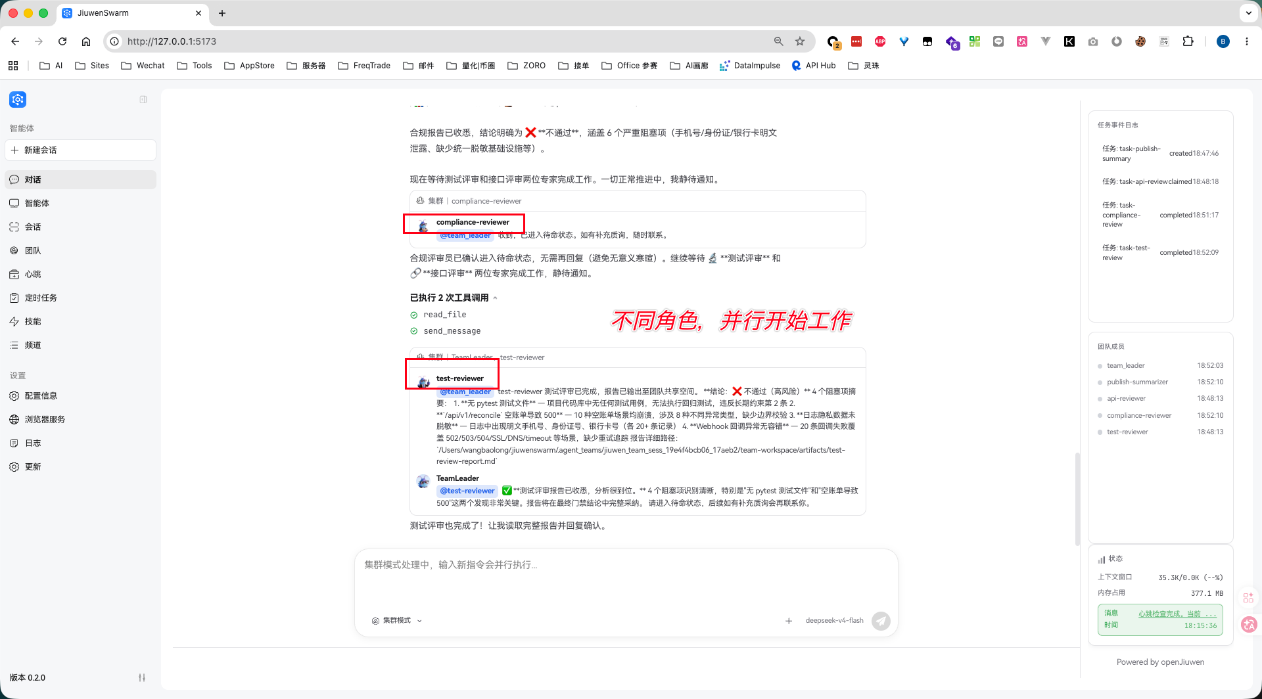Select publish-summarizer in team members list
This screenshot has width=1262, height=699.
[x=1160, y=382]
